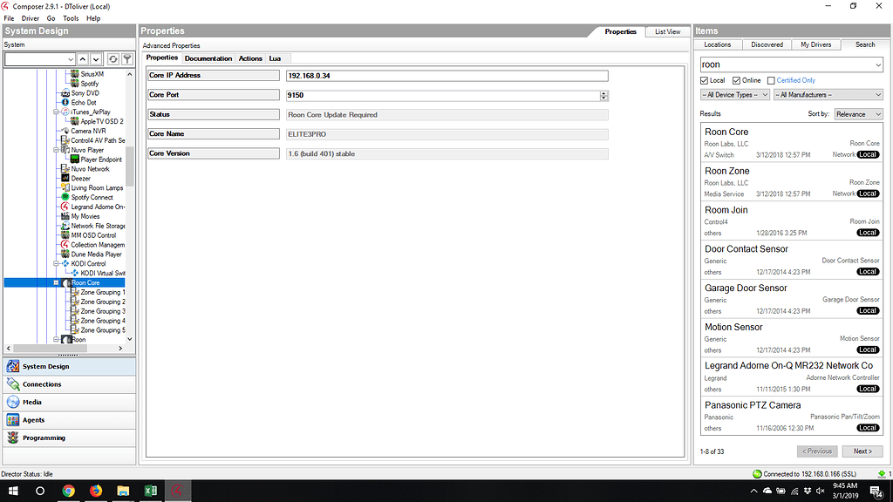Open the Sort by Relevance dropdown

[857, 113]
